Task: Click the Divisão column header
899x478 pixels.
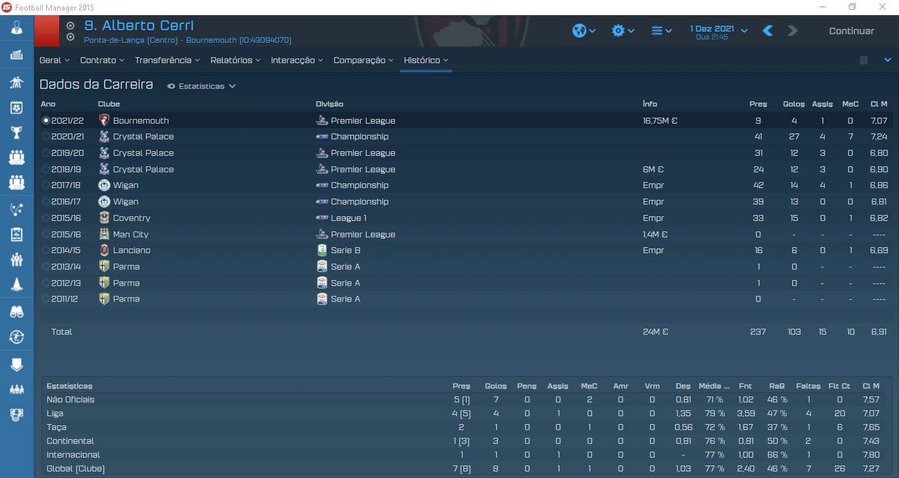Action: 330,104
